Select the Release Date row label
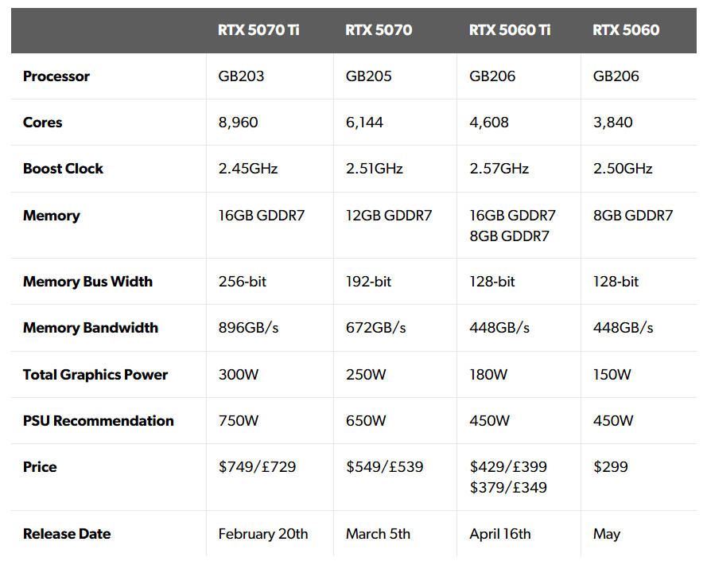 [x=67, y=534]
